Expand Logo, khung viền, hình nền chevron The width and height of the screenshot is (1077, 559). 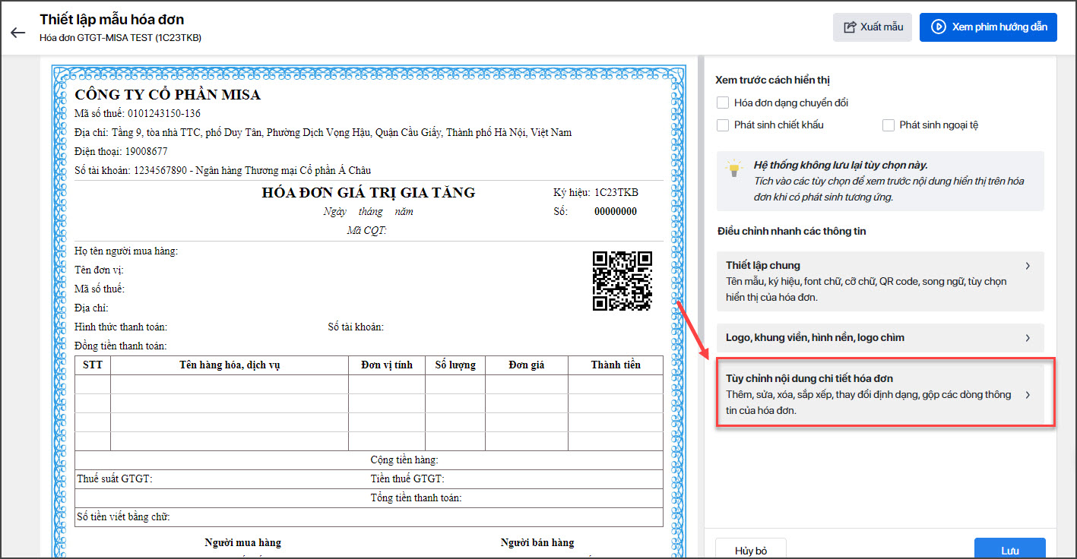pos(1028,338)
